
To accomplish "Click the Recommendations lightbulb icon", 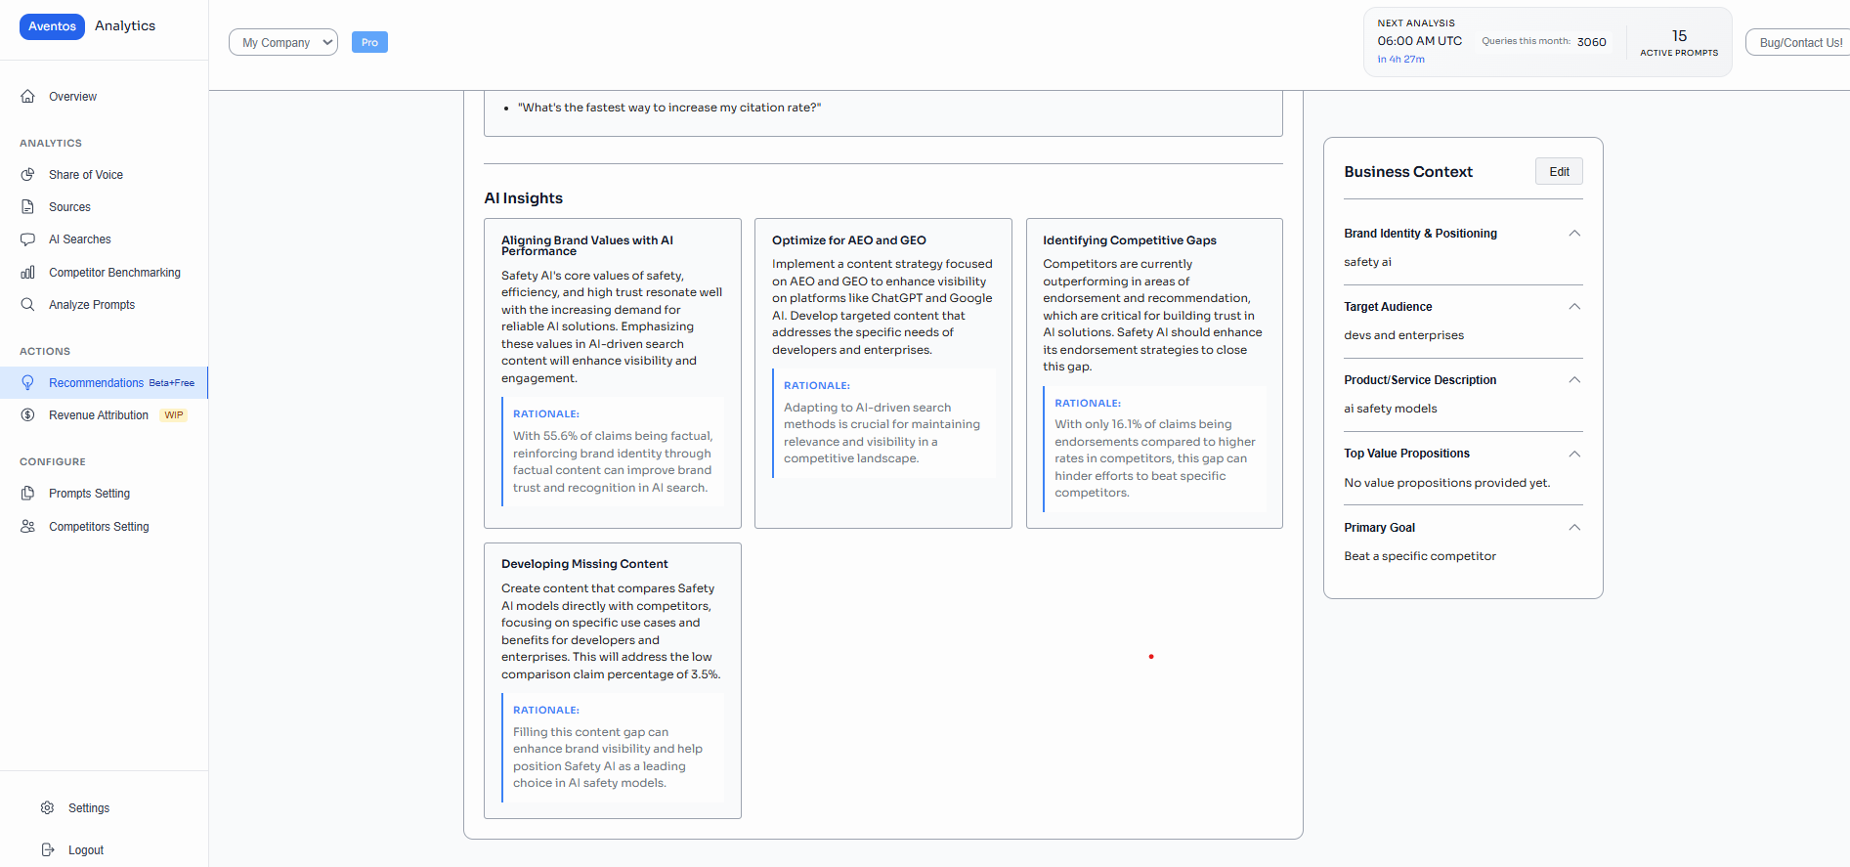I will (28, 383).
